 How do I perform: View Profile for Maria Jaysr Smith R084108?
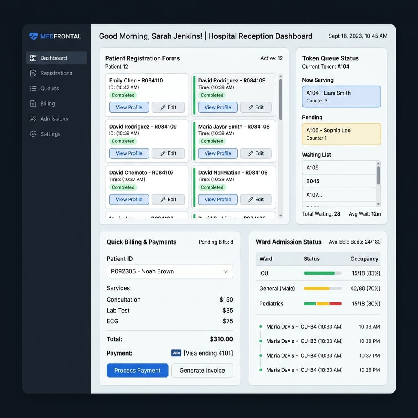218,153
